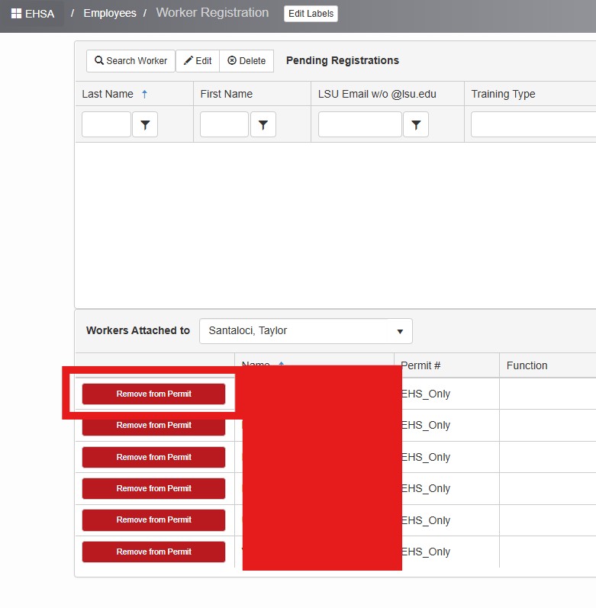This screenshot has height=608, width=596.
Task: Sort by the Permit # column header
Action: click(421, 365)
